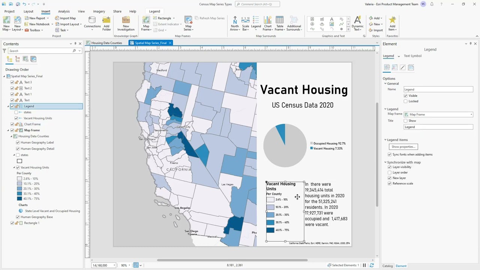Switch to List By Drawing Order view

tap(10, 59)
